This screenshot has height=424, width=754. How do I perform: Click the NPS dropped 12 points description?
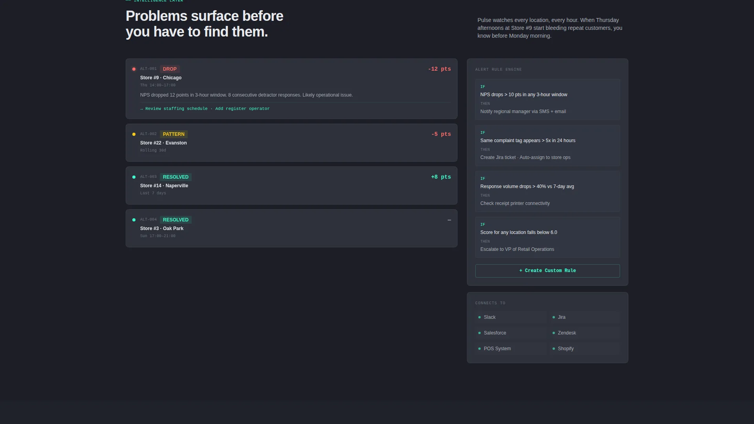[x=246, y=95]
